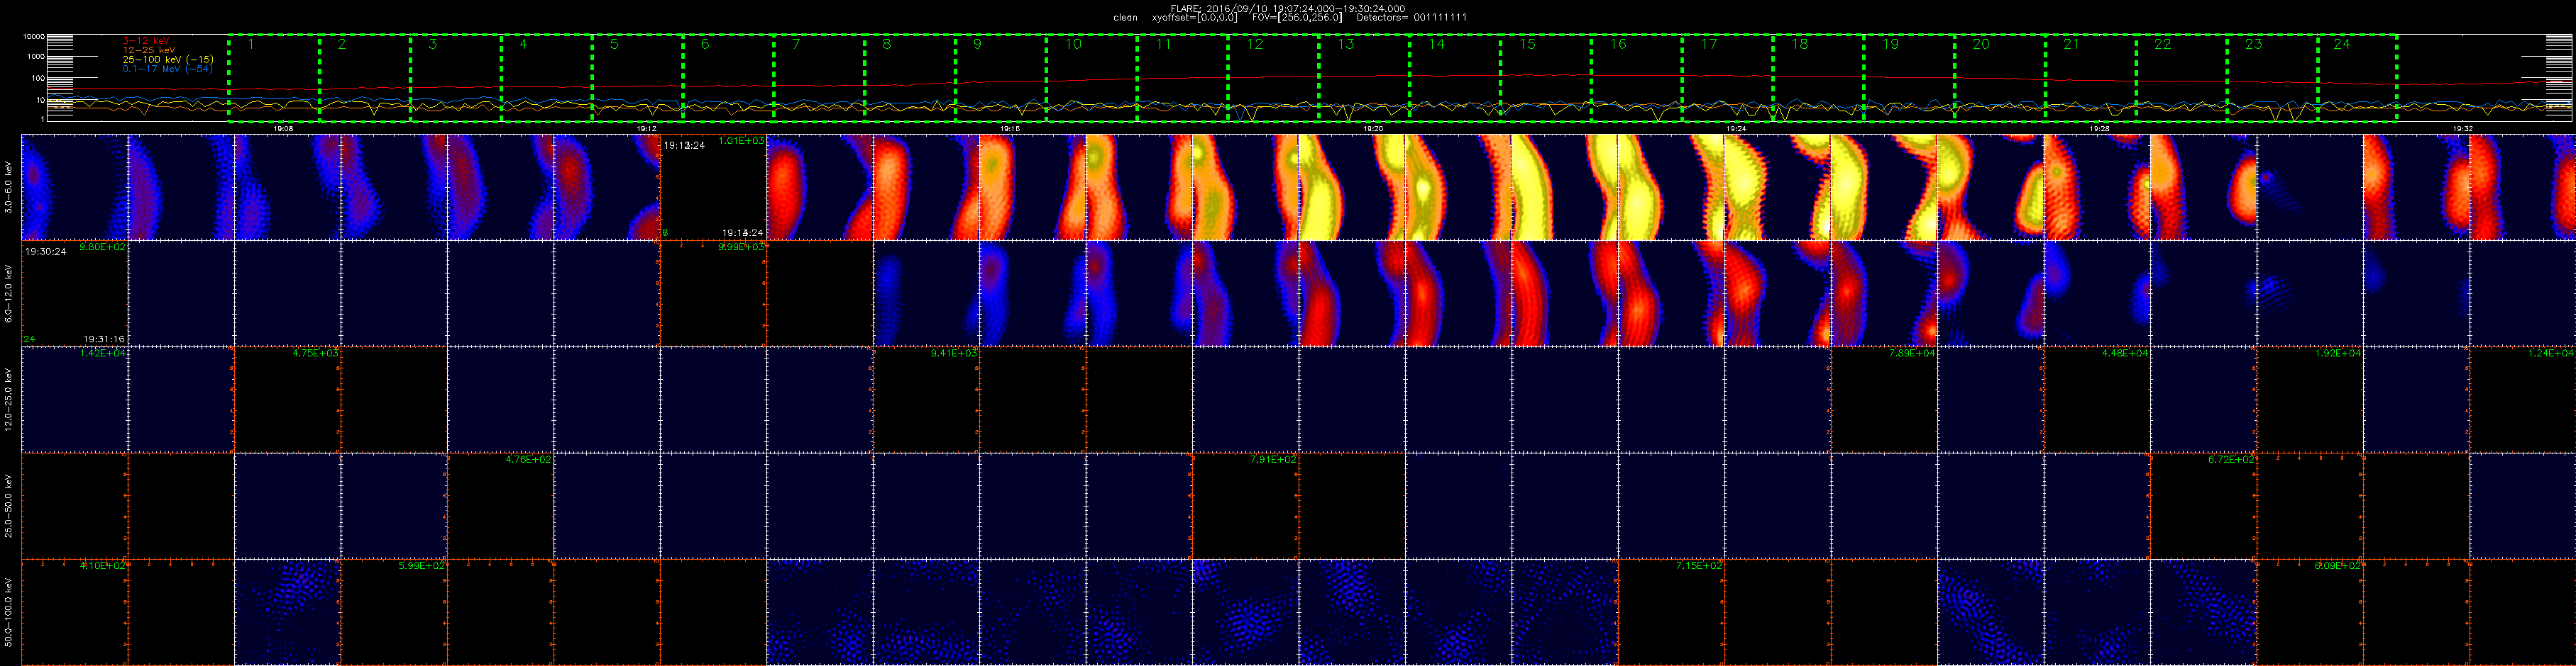
Task: Click the interval box numbered 6
Action: [728, 78]
